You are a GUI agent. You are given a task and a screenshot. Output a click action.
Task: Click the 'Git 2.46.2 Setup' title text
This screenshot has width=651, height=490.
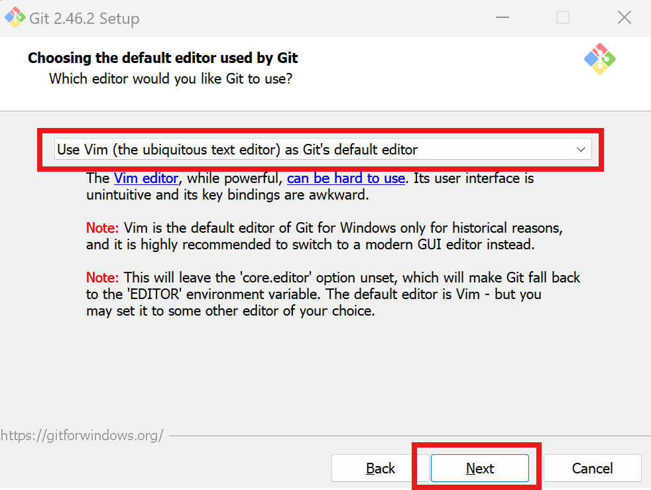coord(84,19)
